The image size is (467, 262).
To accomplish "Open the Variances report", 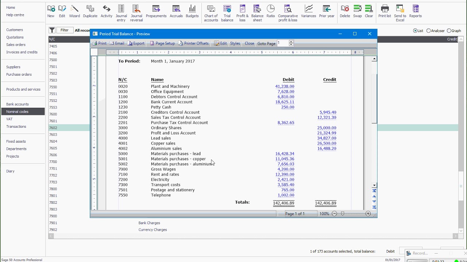I will (x=309, y=11).
